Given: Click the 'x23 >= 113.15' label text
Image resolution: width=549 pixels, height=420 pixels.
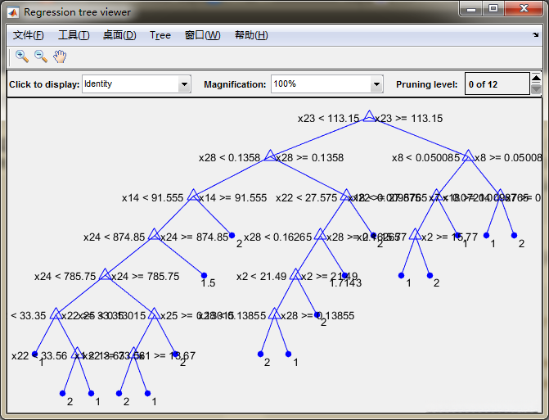Looking at the screenshot, I should click(408, 119).
